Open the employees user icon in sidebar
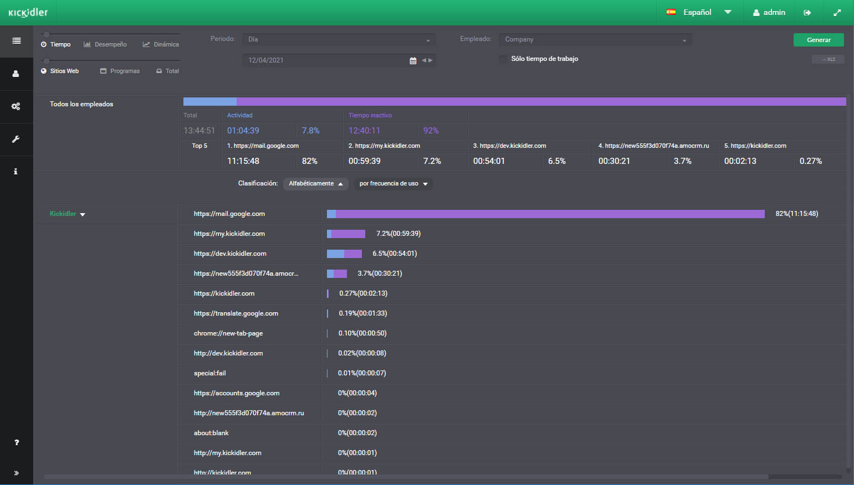Screen dimensions: 854x485 pos(16,74)
